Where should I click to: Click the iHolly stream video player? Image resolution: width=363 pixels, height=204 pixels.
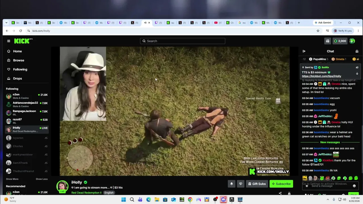[x=175, y=111]
